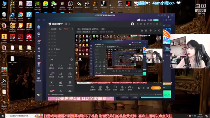This screenshot has width=210, height=118.
Task: Add a multimedia source
Action: [115, 88]
